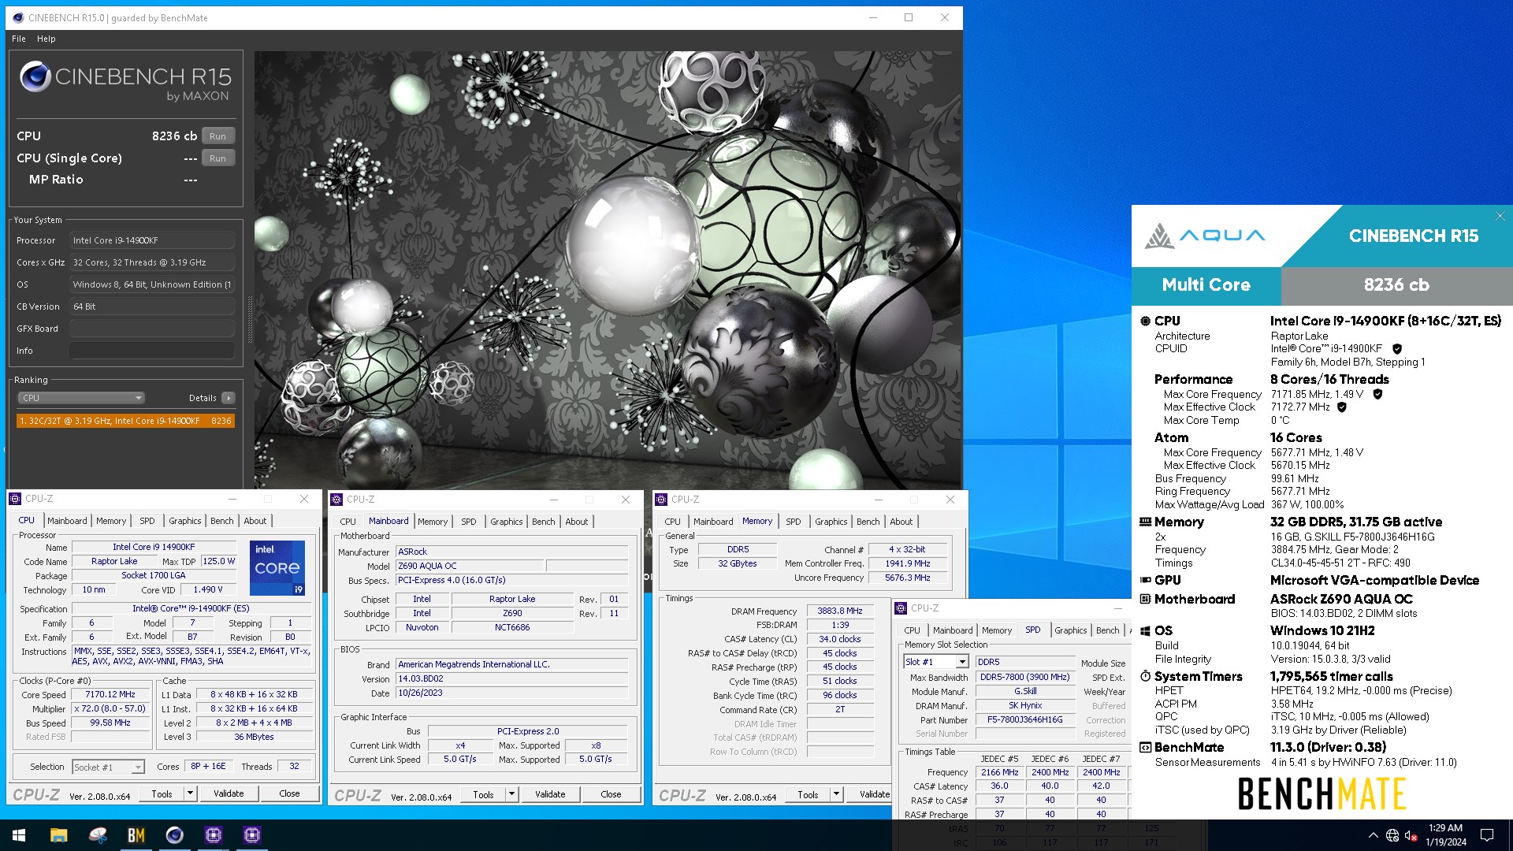Select the highlighted 32C/32T ranking entry
This screenshot has height=851, width=1513.
tap(125, 421)
